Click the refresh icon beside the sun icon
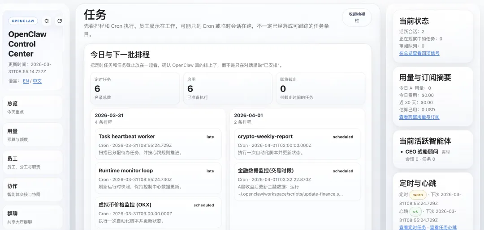 coord(59,21)
